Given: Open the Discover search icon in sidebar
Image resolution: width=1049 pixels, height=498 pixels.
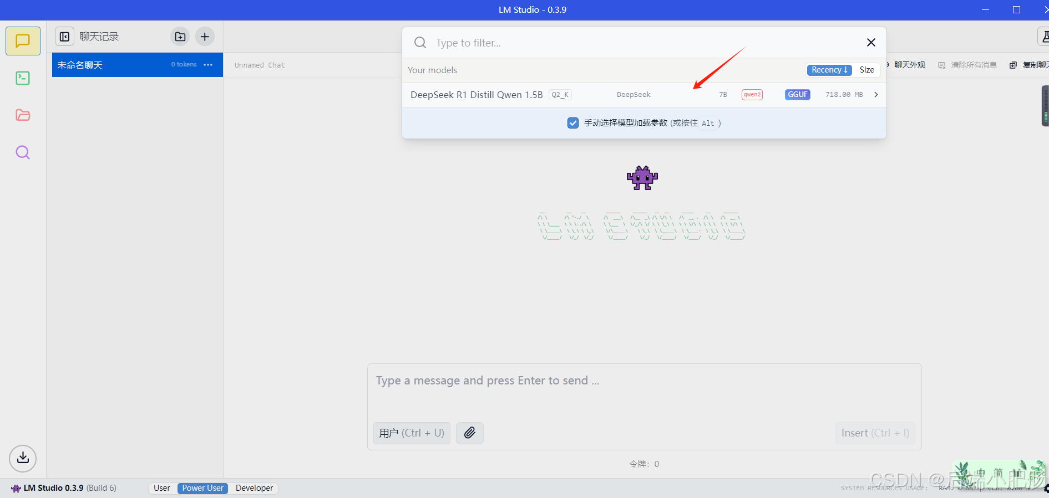Looking at the screenshot, I should tap(23, 152).
